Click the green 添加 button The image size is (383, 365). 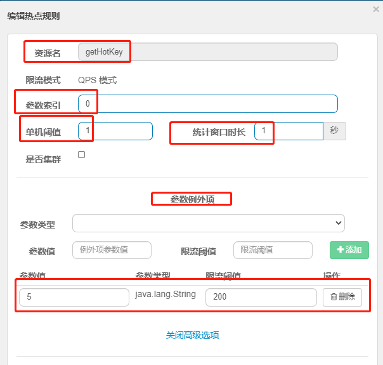[x=349, y=250]
